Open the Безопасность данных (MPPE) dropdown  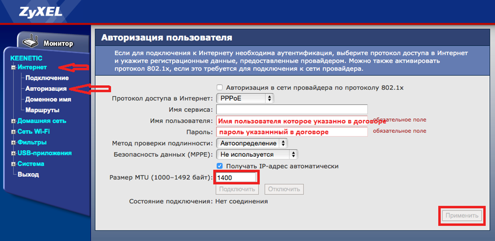click(x=257, y=154)
